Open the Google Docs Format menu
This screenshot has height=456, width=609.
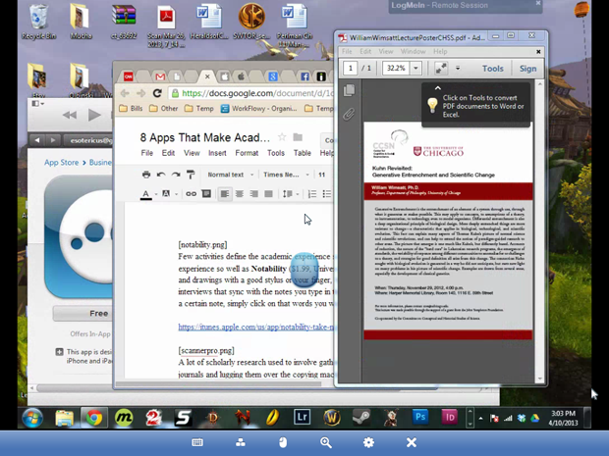(247, 153)
